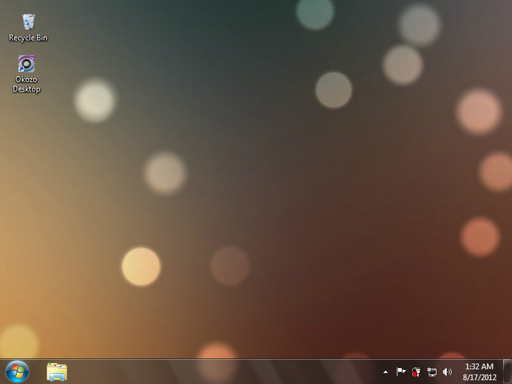
Task: Click the clock showing 1:32 AM
Action: [479, 366]
